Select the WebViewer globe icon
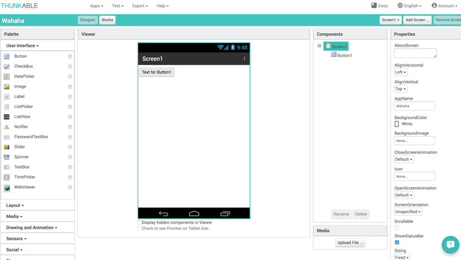This screenshot has height=260, width=461. (7, 188)
